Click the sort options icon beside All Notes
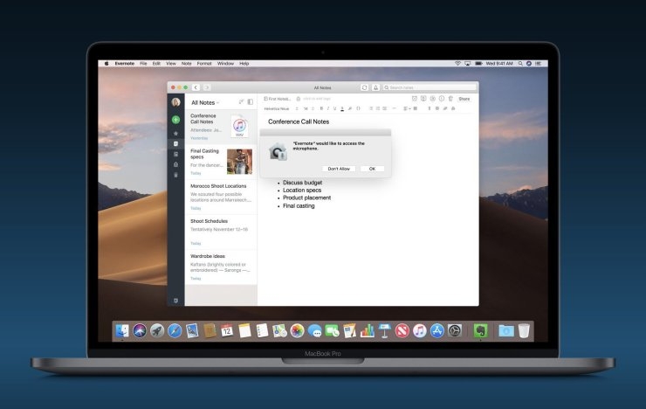This screenshot has width=646, height=409. pyautogui.click(x=241, y=102)
